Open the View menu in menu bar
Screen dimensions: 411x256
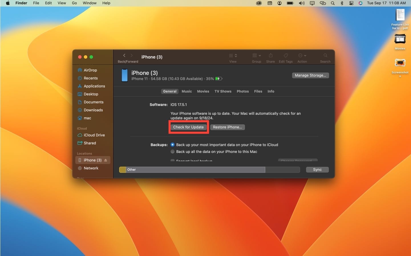tap(62, 3)
